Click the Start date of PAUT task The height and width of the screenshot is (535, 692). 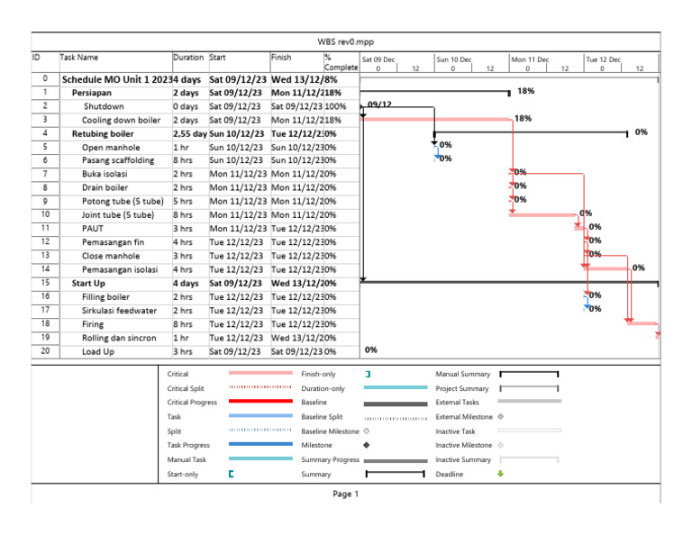[238, 229]
